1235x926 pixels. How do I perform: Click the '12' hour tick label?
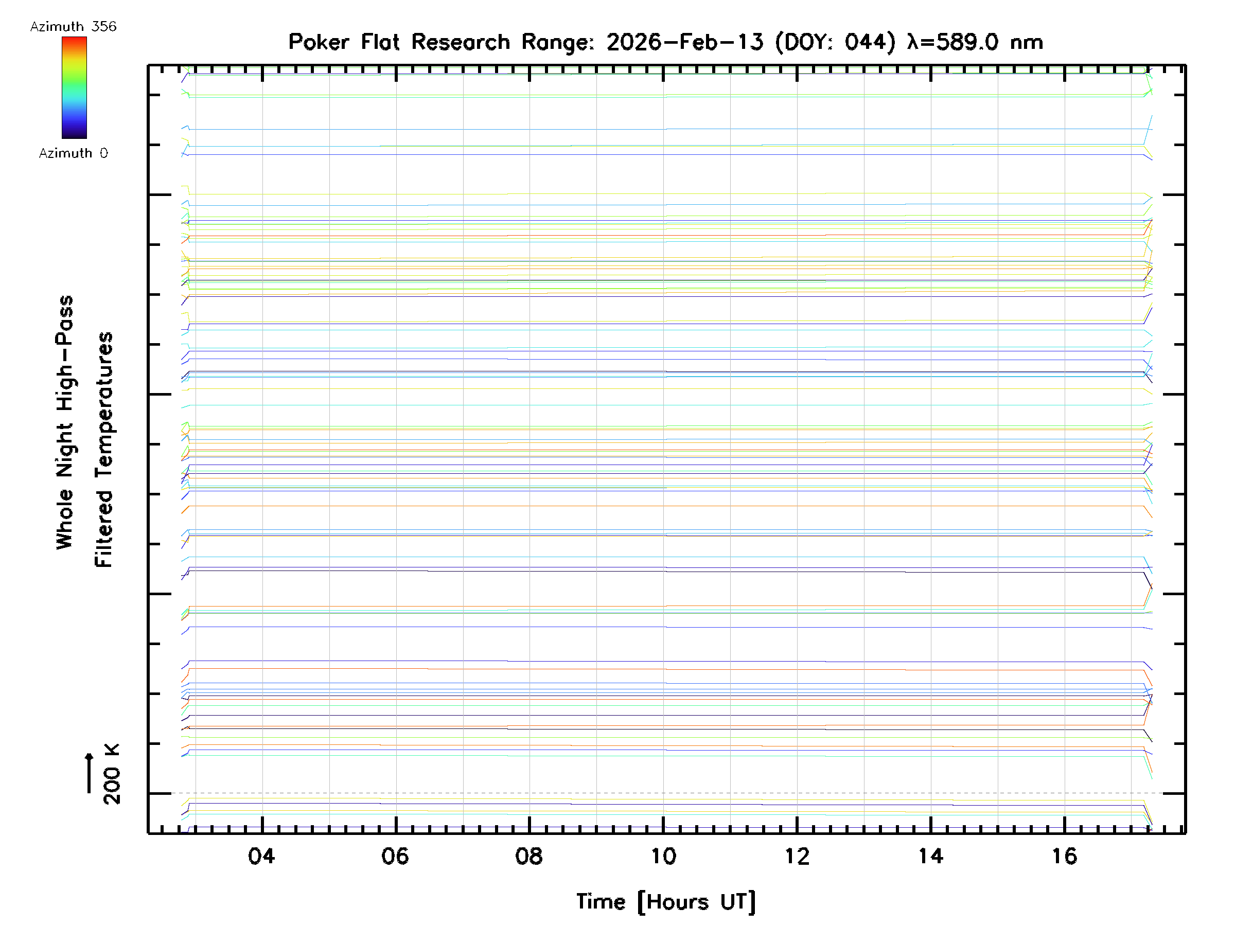797,856
